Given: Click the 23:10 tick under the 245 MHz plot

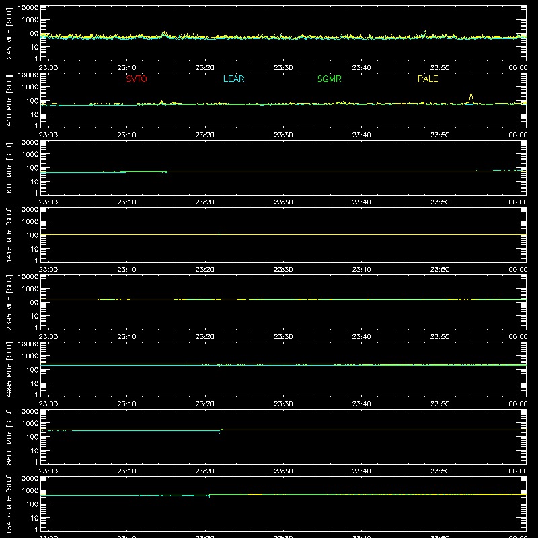Looking at the screenshot, I should (126, 68).
